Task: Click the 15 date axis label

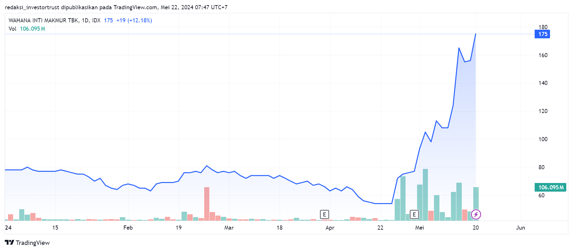Action: [55, 228]
